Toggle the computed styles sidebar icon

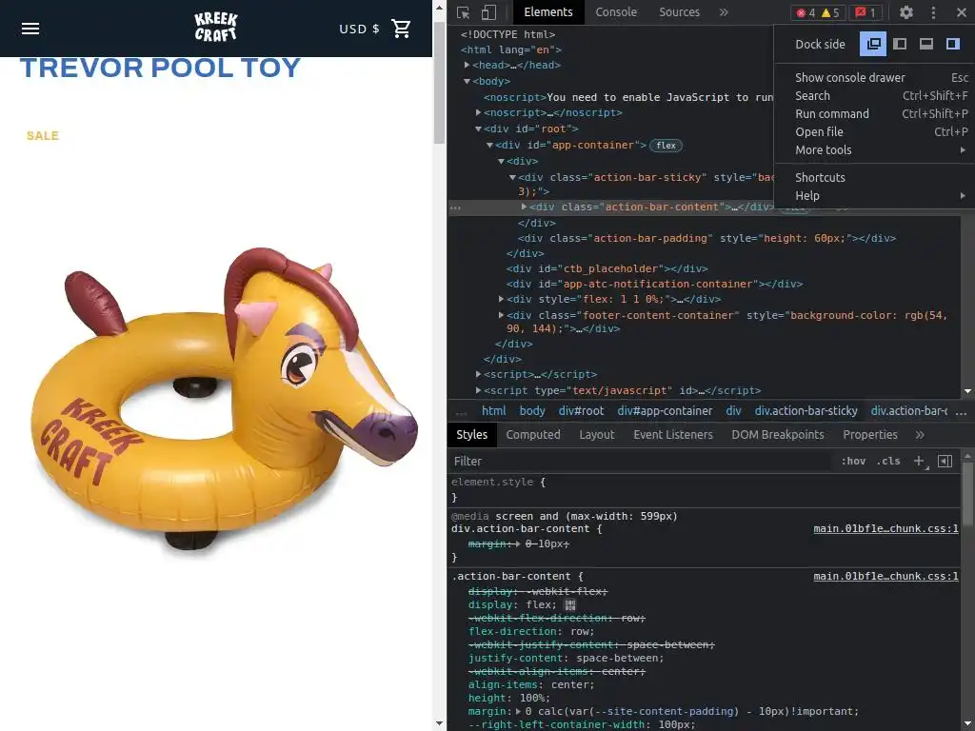pyautogui.click(x=945, y=462)
